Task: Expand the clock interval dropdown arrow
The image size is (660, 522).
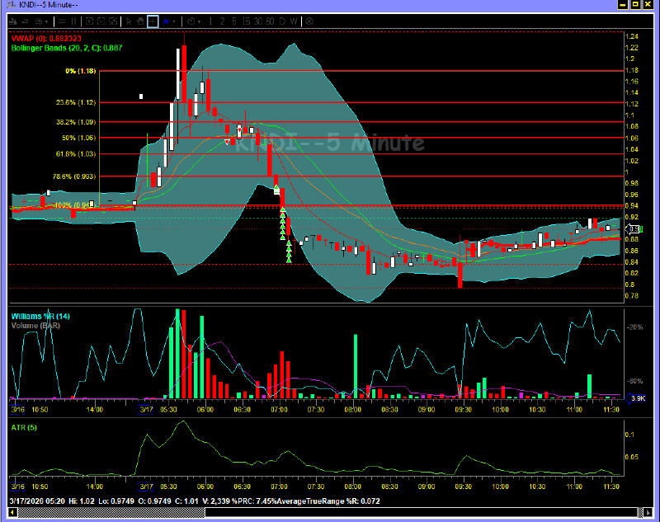Action: [x=199, y=21]
